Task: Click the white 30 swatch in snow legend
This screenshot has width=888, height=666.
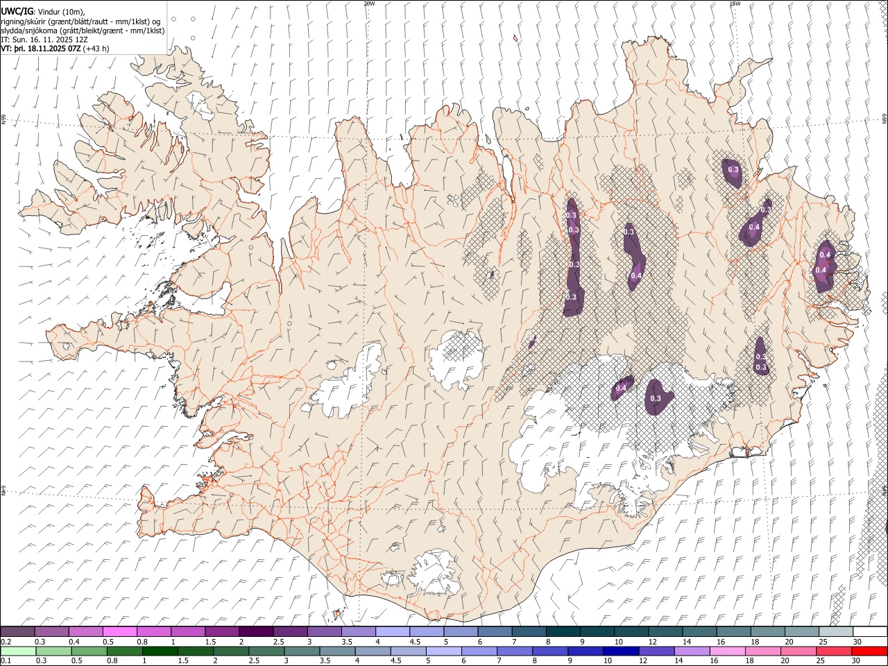Action: (869, 631)
